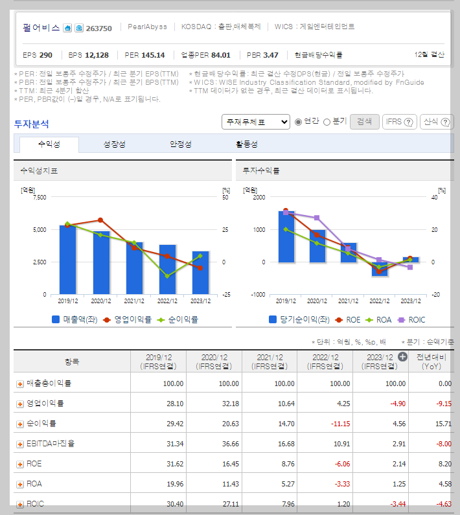The height and width of the screenshot is (515, 460).
Task: Click the 항목 table header
Action: point(72,361)
